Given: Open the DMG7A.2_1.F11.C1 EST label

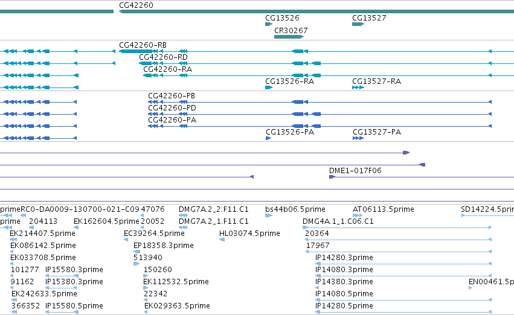Looking at the screenshot, I should [x=213, y=221].
